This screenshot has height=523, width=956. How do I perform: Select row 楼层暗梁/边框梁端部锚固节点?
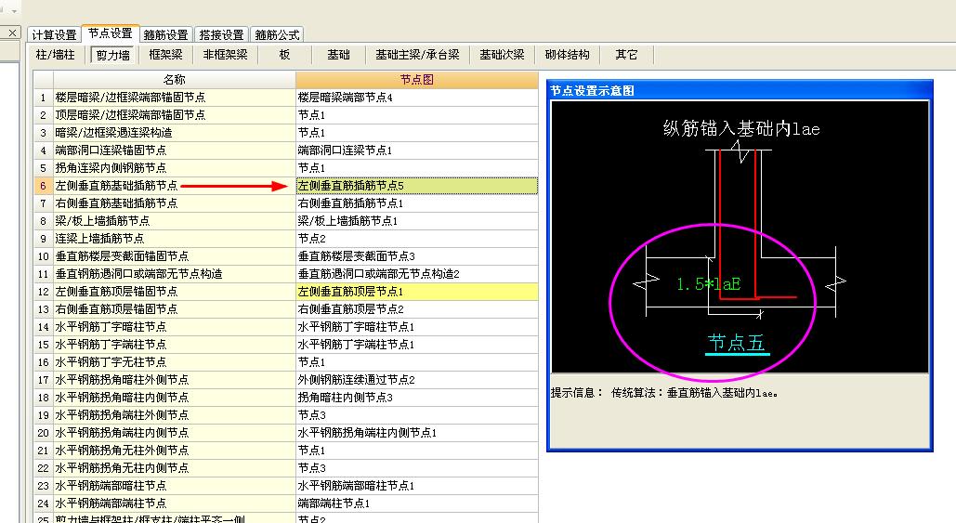(x=175, y=98)
